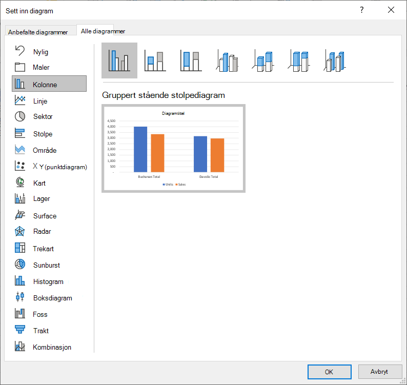Choose the Område area chart category
The height and width of the screenshot is (385, 407).
click(x=49, y=150)
